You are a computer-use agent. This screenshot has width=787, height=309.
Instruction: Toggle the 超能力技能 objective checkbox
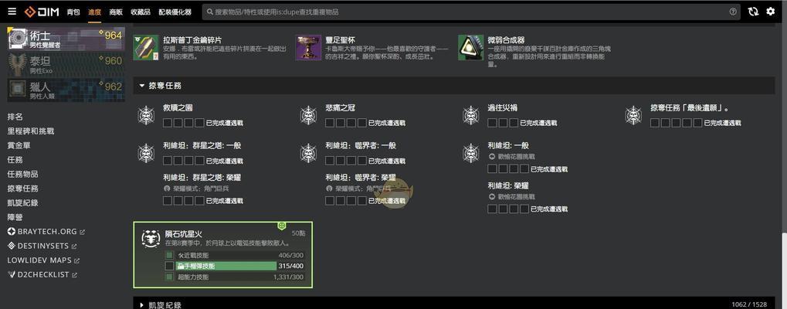(x=170, y=277)
